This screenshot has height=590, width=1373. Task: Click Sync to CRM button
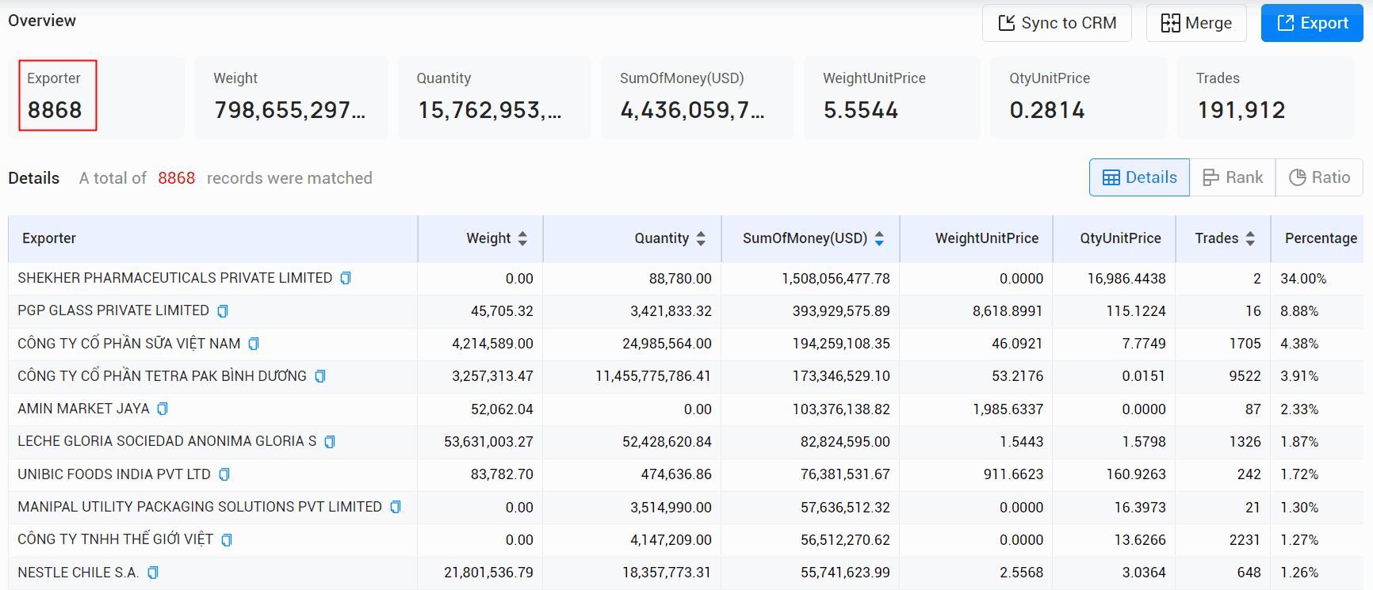pos(1057,23)
